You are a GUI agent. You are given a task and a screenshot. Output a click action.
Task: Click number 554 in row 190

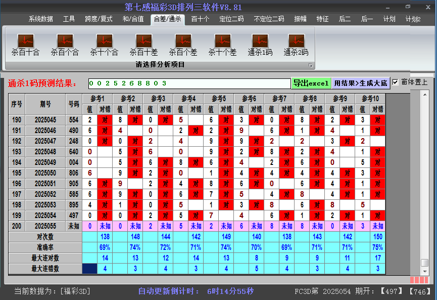[74, 120]
